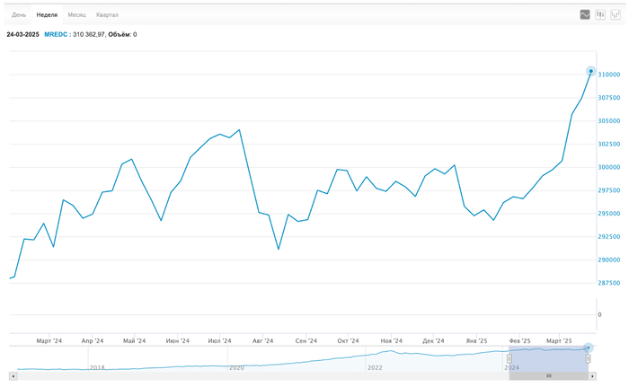Viewport: 629px width, 387px height.
Task: Click the Июл '24 peak on the line
Action: coord(238,129)
